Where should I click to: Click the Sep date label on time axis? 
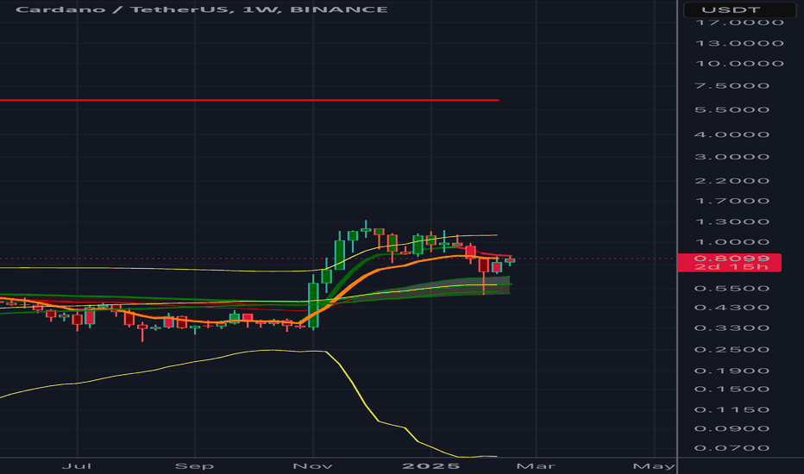coord(194,465)
